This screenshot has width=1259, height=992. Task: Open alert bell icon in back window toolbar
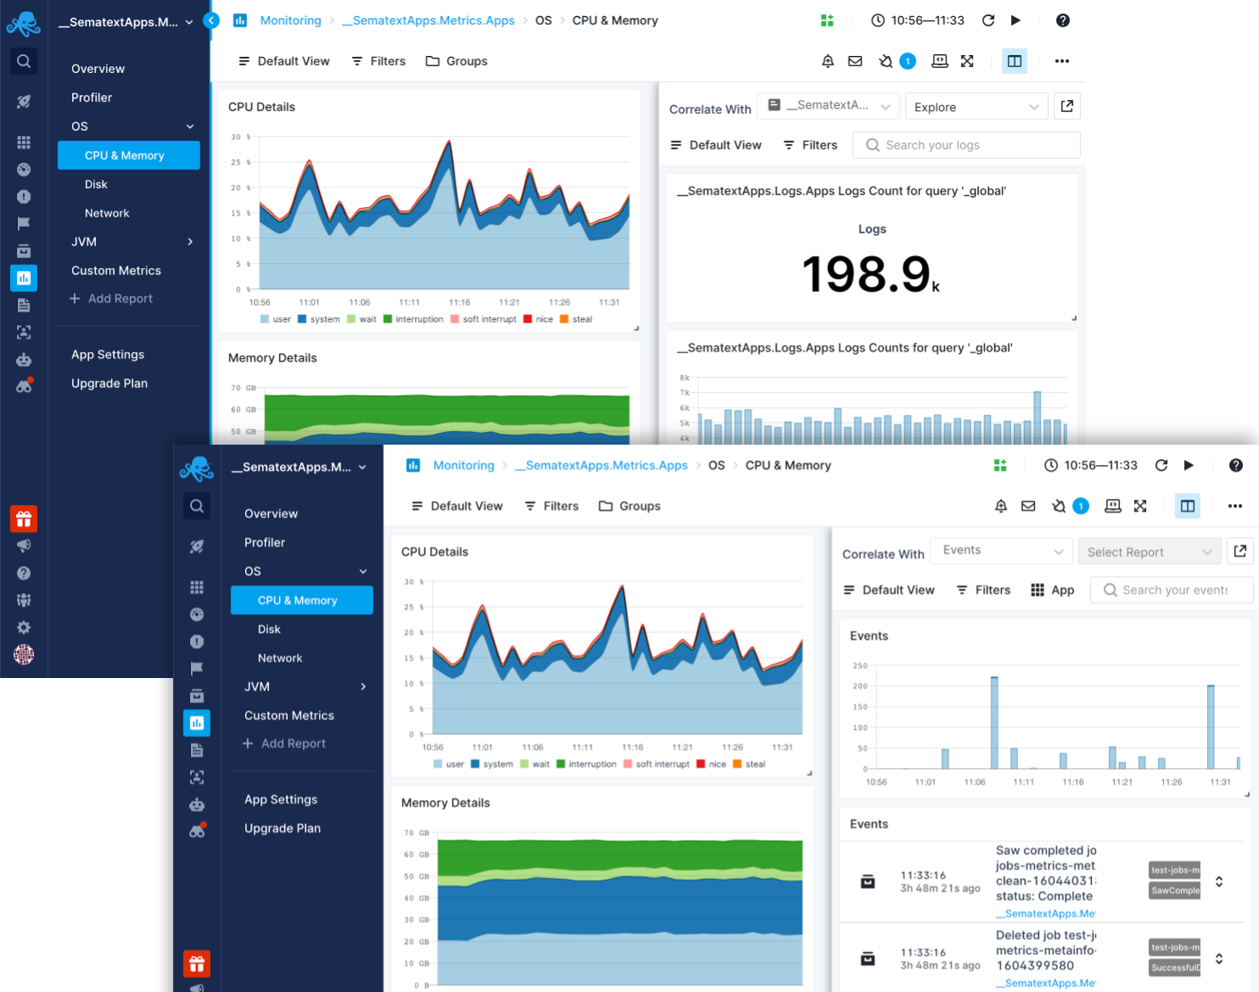(x=828, y=61)
